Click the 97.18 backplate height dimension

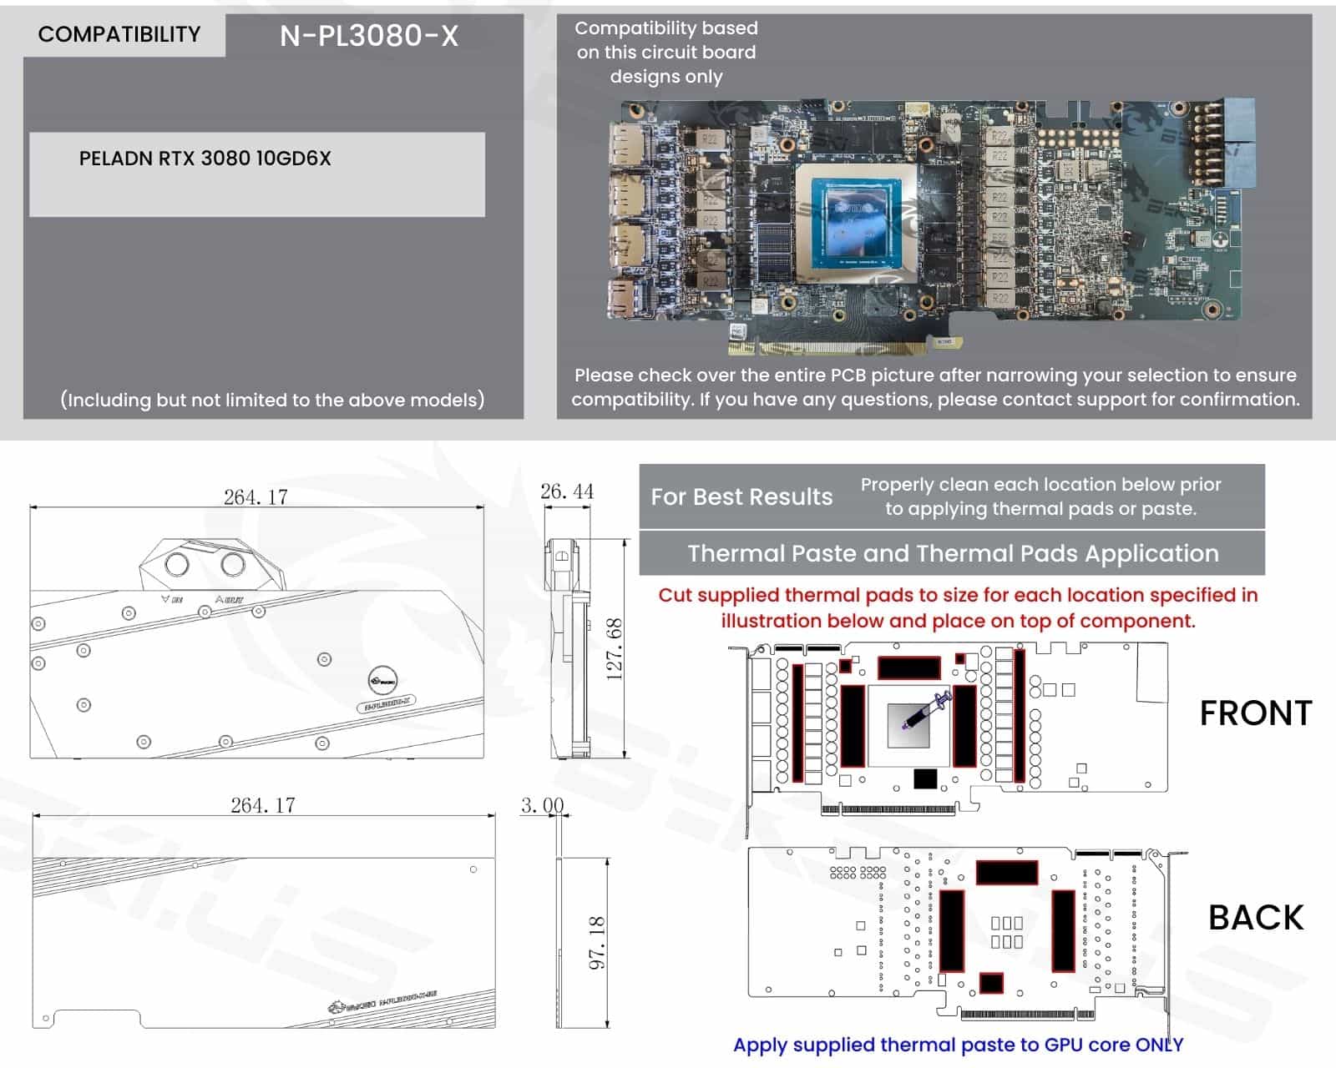tap(596, 943)
